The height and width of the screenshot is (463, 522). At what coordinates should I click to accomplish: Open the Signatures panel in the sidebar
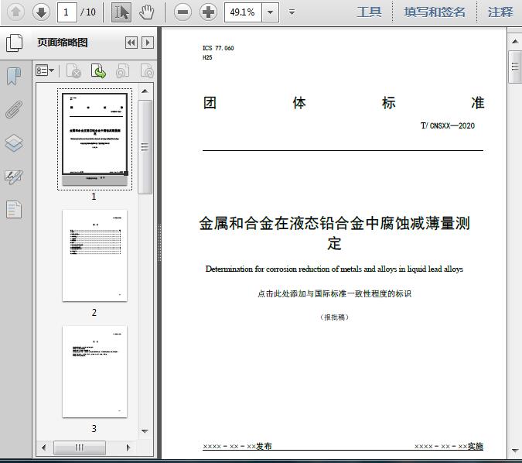[14, 177]
